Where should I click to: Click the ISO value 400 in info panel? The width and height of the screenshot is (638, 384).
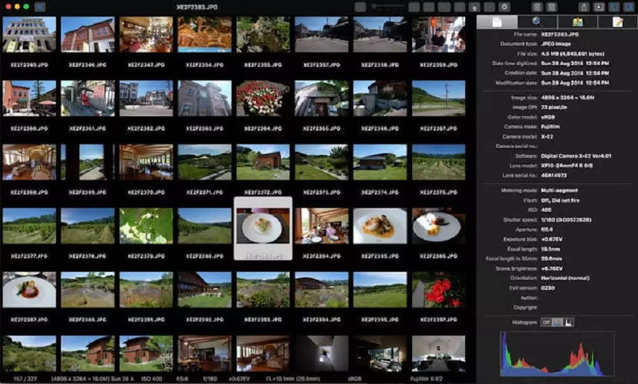coord(546,210)
